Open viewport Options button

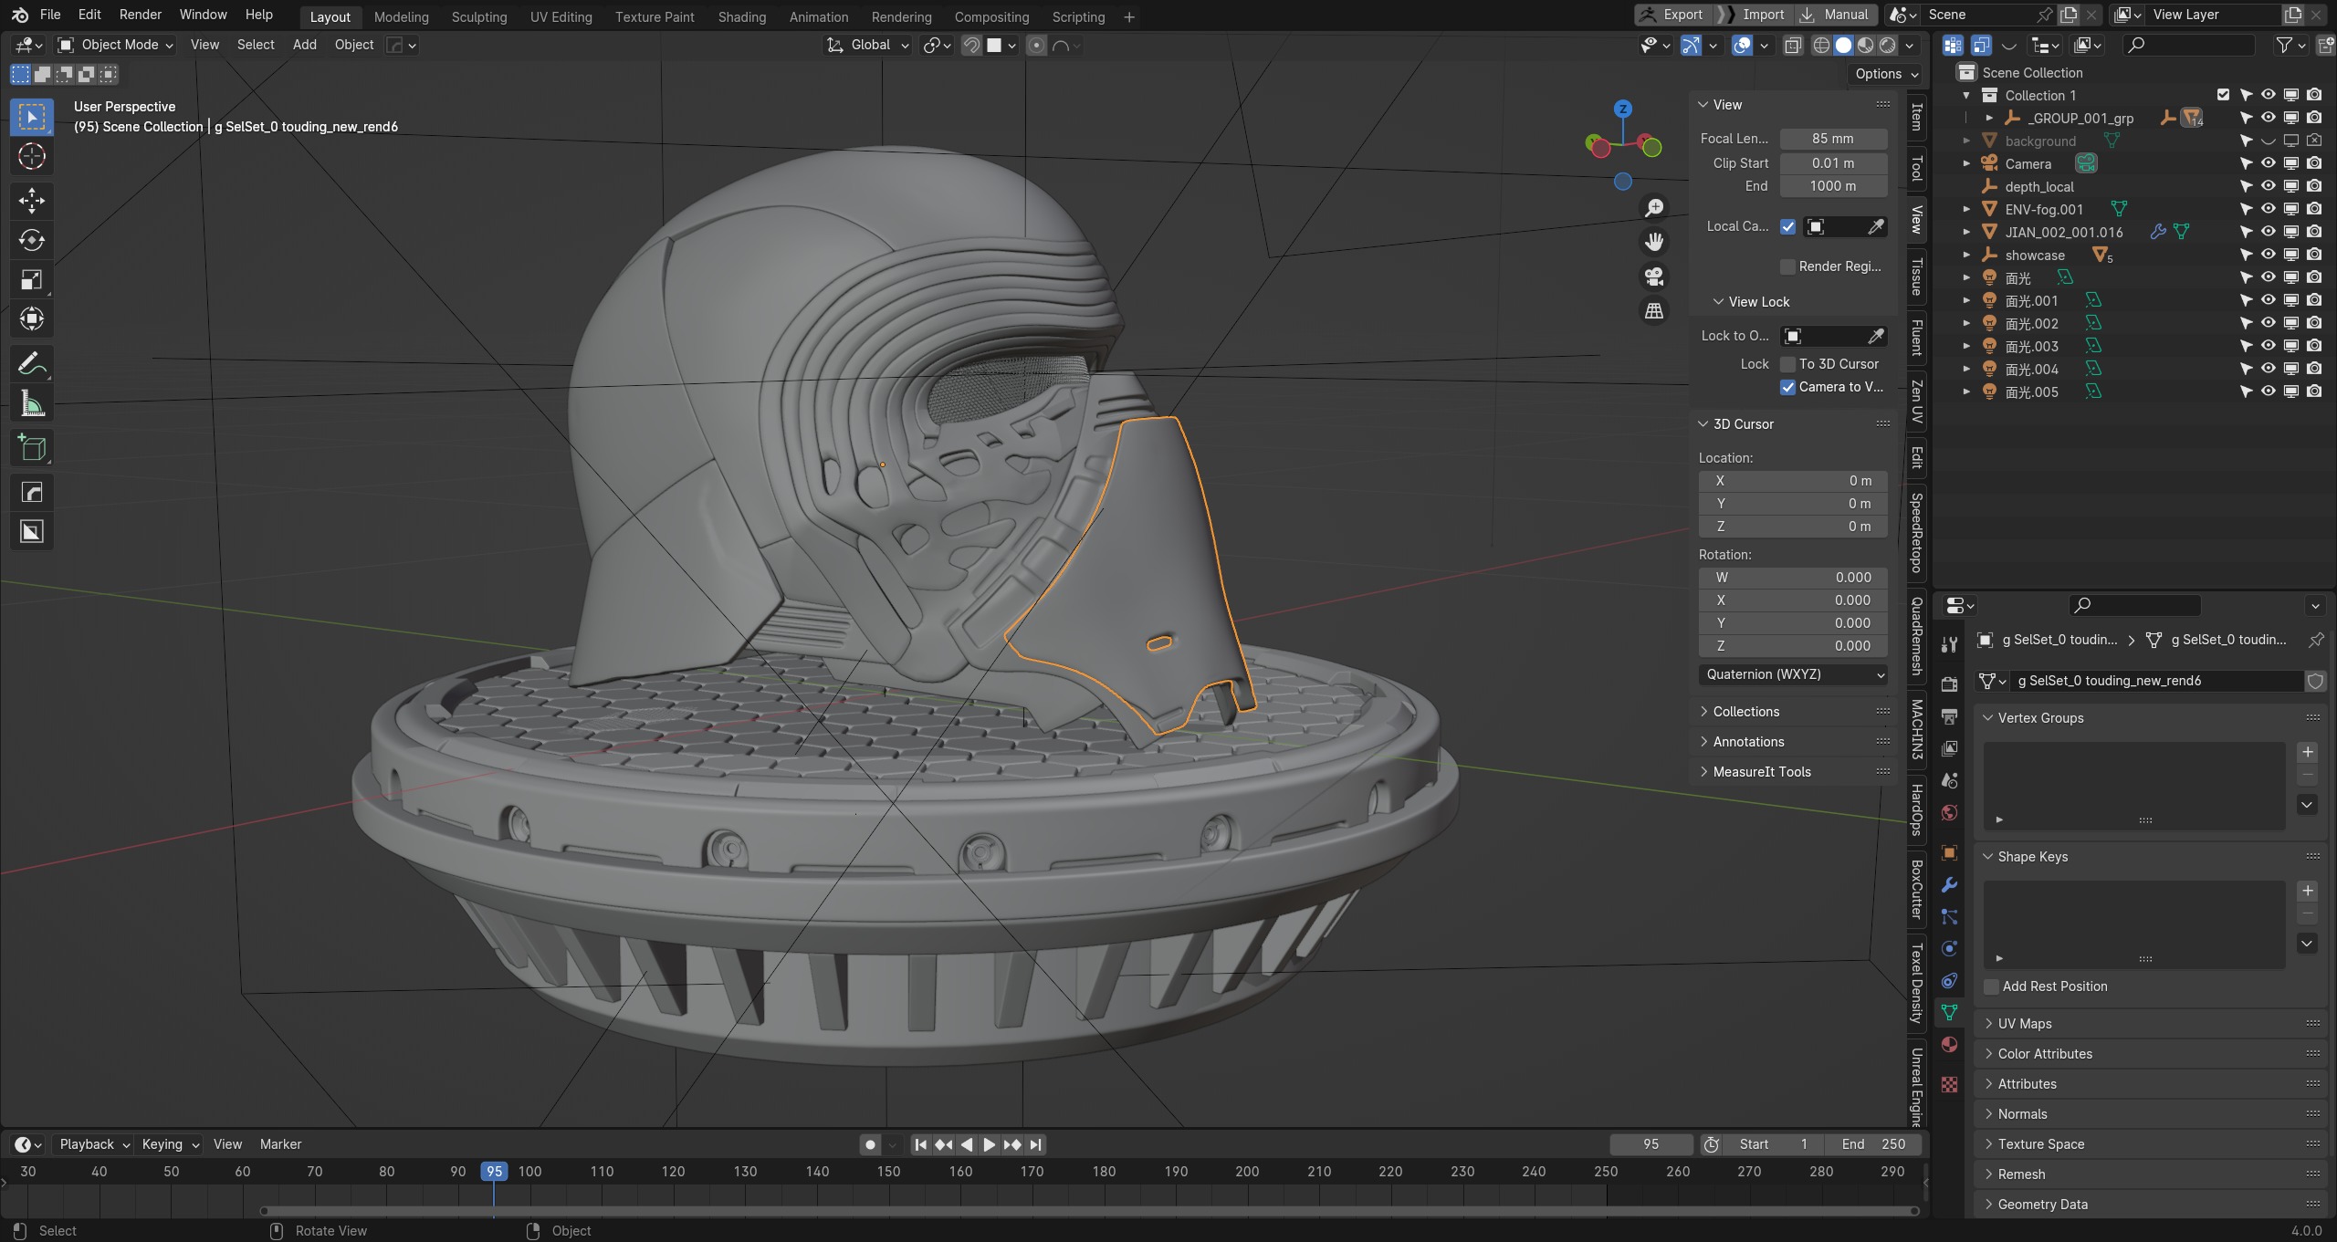tap(1886, 74)
